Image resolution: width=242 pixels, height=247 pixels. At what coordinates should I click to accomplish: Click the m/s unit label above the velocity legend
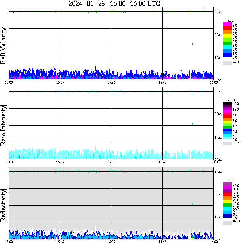coord(230,21)
